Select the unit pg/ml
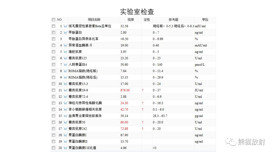 coord(199,116)
